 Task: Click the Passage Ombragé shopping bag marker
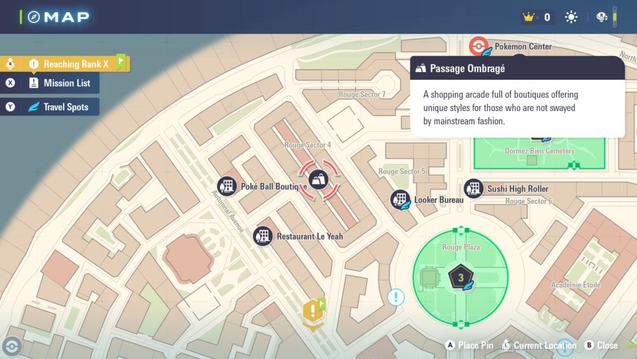click(x=319, y=180)
